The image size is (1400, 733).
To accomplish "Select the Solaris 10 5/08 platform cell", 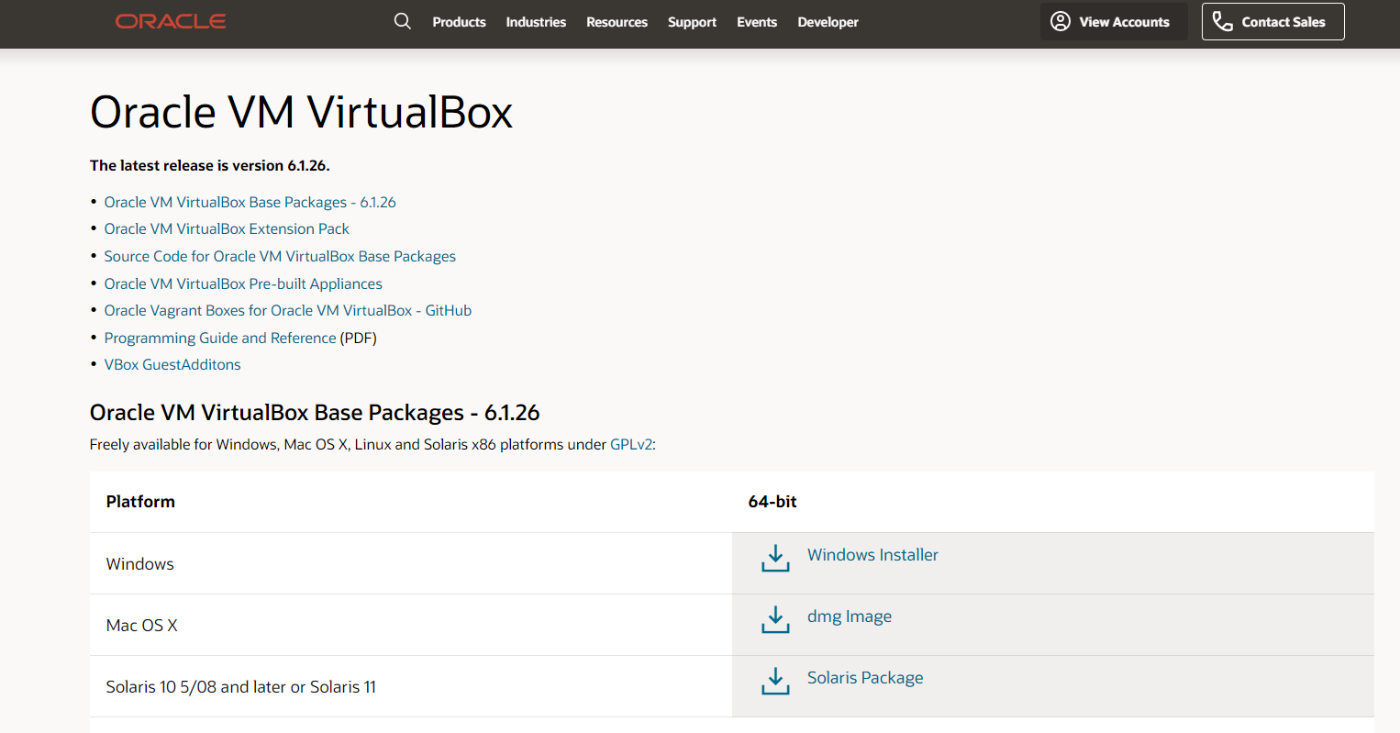I will tap(411, 686).
